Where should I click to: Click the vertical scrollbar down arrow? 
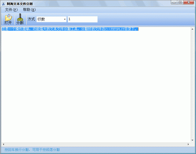[x=192, y=140]
